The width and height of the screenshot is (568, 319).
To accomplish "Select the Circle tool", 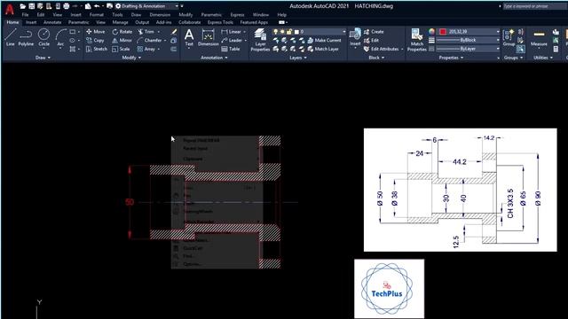I will point(43,37).
